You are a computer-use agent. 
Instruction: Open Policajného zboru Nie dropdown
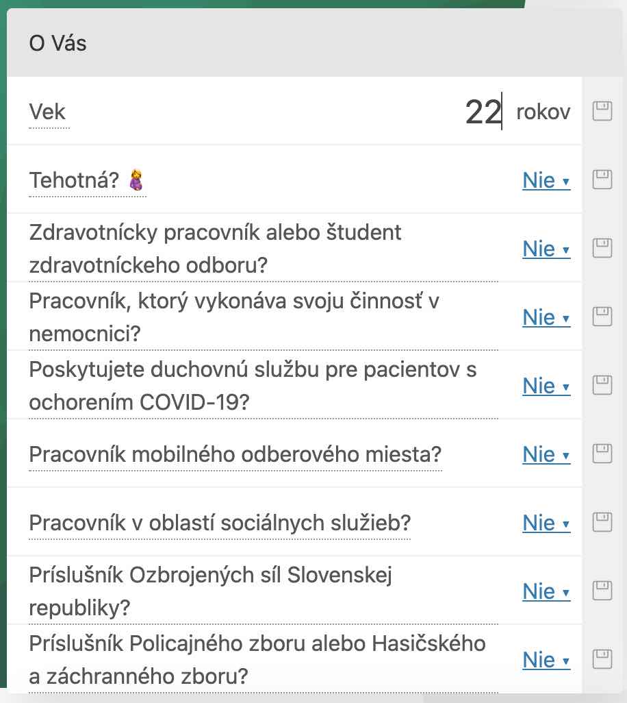pos(546,661)
